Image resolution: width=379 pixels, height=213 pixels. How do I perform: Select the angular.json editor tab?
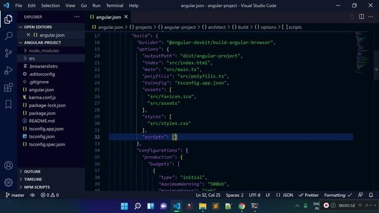pos(108,17)
